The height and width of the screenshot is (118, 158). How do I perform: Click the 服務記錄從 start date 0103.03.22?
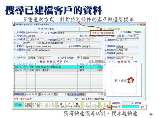pyautogui.click(x=32, y=94)
